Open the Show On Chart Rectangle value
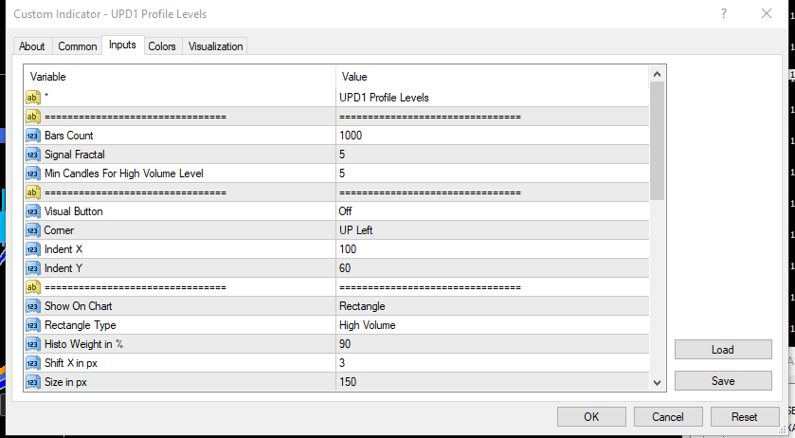795x438 pixels. pos(493,306)
